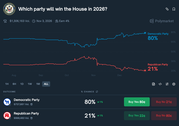Click the Republican Party elephant logo

click(x=7, y=115)
